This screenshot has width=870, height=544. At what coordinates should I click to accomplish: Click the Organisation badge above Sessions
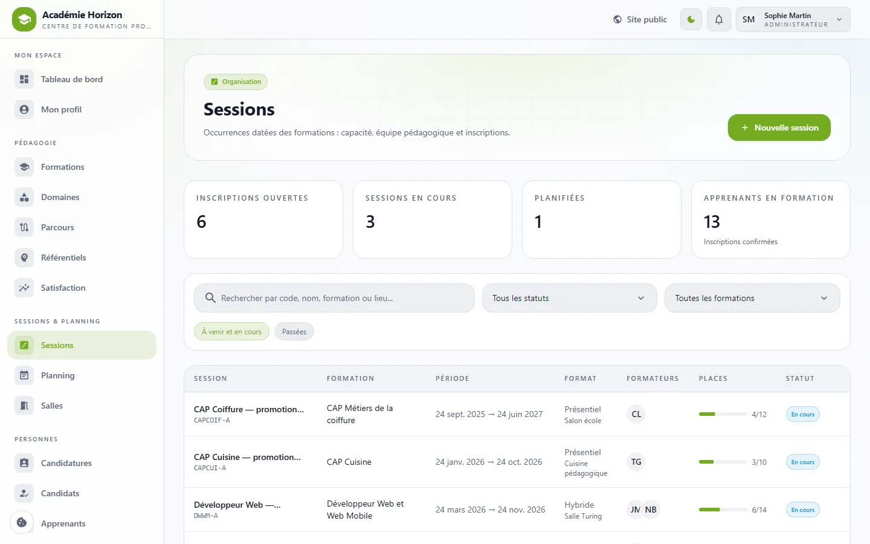236,82
